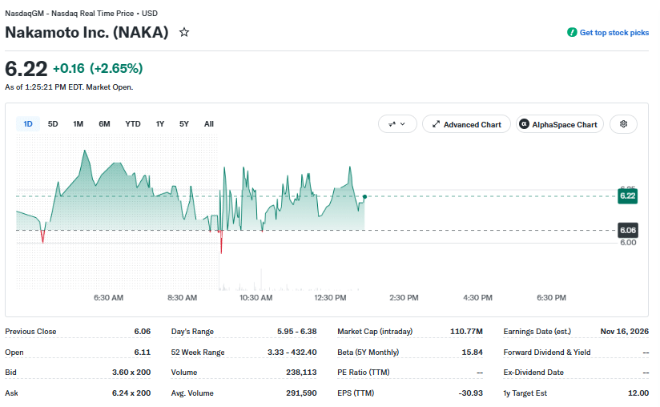Show year-to-date YTD chart
Screen dimensions: 660x407
pyautogui.click(x=133, y=123)
